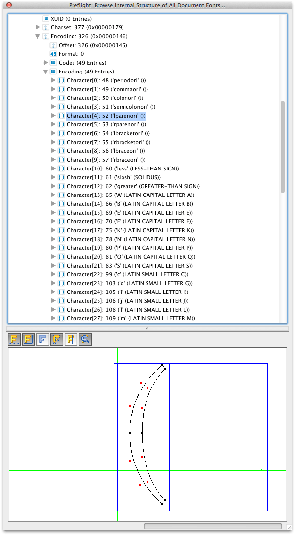This screenshot has width=295, height=535.
Task: Click the parentheses icon of Character[18]
Action: (x=61, y=239)
